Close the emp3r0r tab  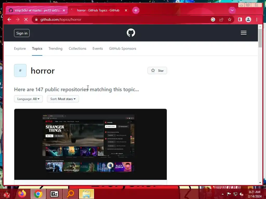64,10
